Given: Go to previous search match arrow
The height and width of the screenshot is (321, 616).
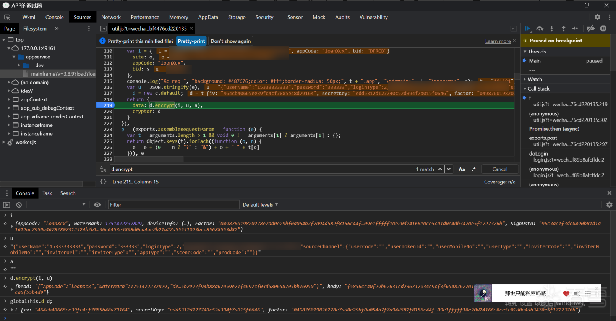Looking at the screenshot, I should click(x=440, y=169).
